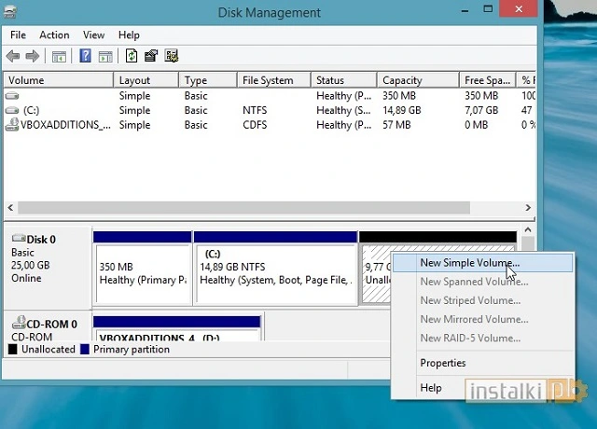
Task: Click the disk settings toolbar icon
Action: [172, 56]
